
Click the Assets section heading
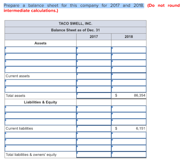click(40, 43)
